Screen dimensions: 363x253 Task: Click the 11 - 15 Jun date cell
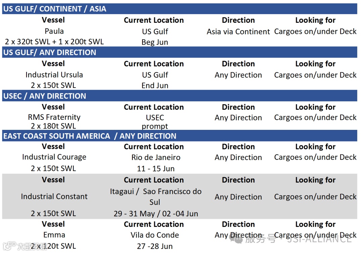(156, 168)
